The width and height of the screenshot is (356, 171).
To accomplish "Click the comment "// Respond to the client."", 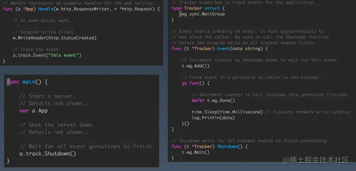I will (x=44, y=32).
